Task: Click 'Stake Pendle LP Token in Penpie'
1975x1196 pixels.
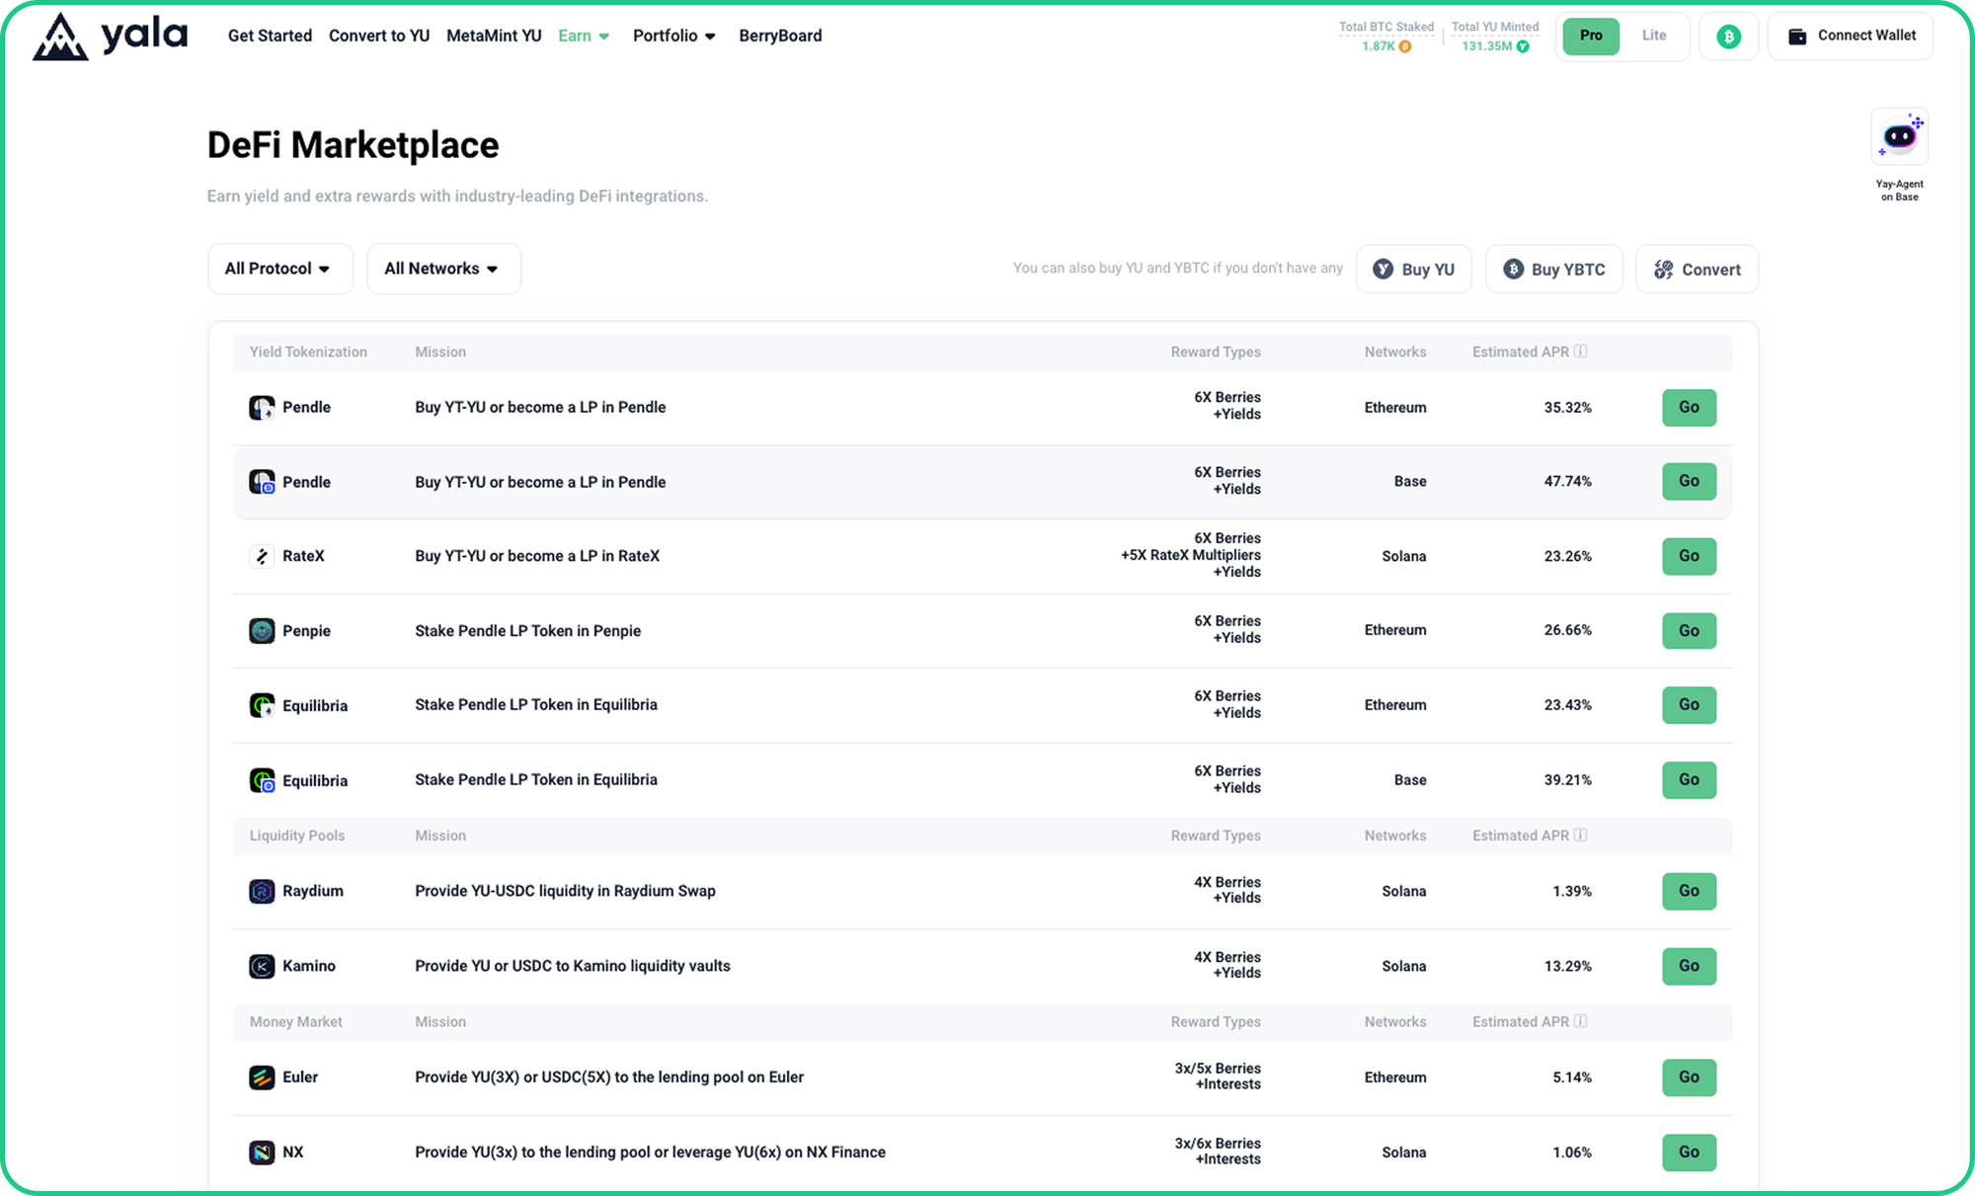Action: click(527, 631)
